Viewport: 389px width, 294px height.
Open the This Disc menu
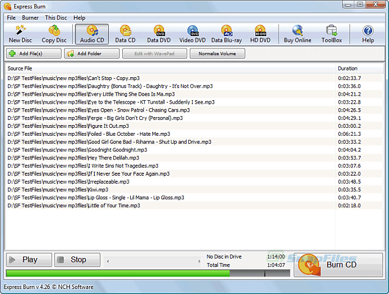click(56, 18)
